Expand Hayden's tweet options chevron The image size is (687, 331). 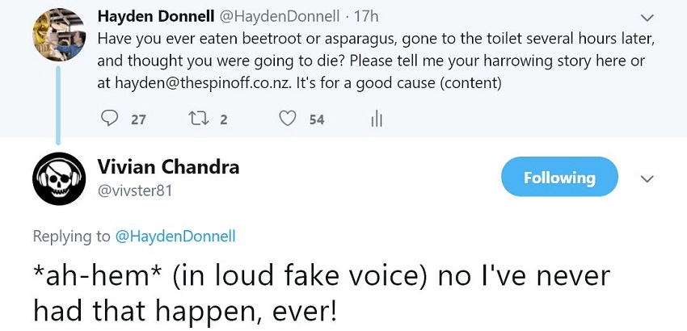coord(647,17)
